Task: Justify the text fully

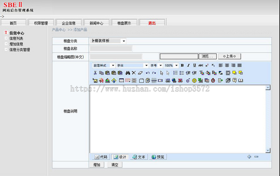Action: [x=240, y=65]
